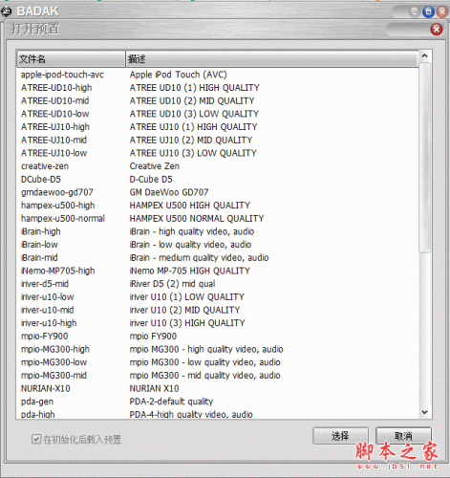
Task: Click description 'PDA-2-default quality'
Action: point(171,402)
